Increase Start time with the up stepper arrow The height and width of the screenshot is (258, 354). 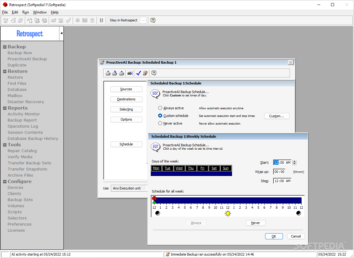tap(294, 161)
